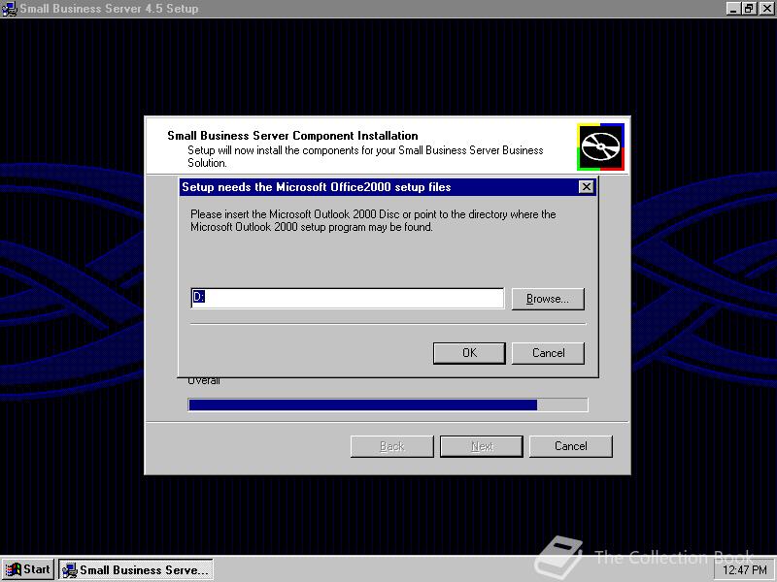Click the 'Setup needs the Microsoft Office2000 setup files' title

(317, 187)
